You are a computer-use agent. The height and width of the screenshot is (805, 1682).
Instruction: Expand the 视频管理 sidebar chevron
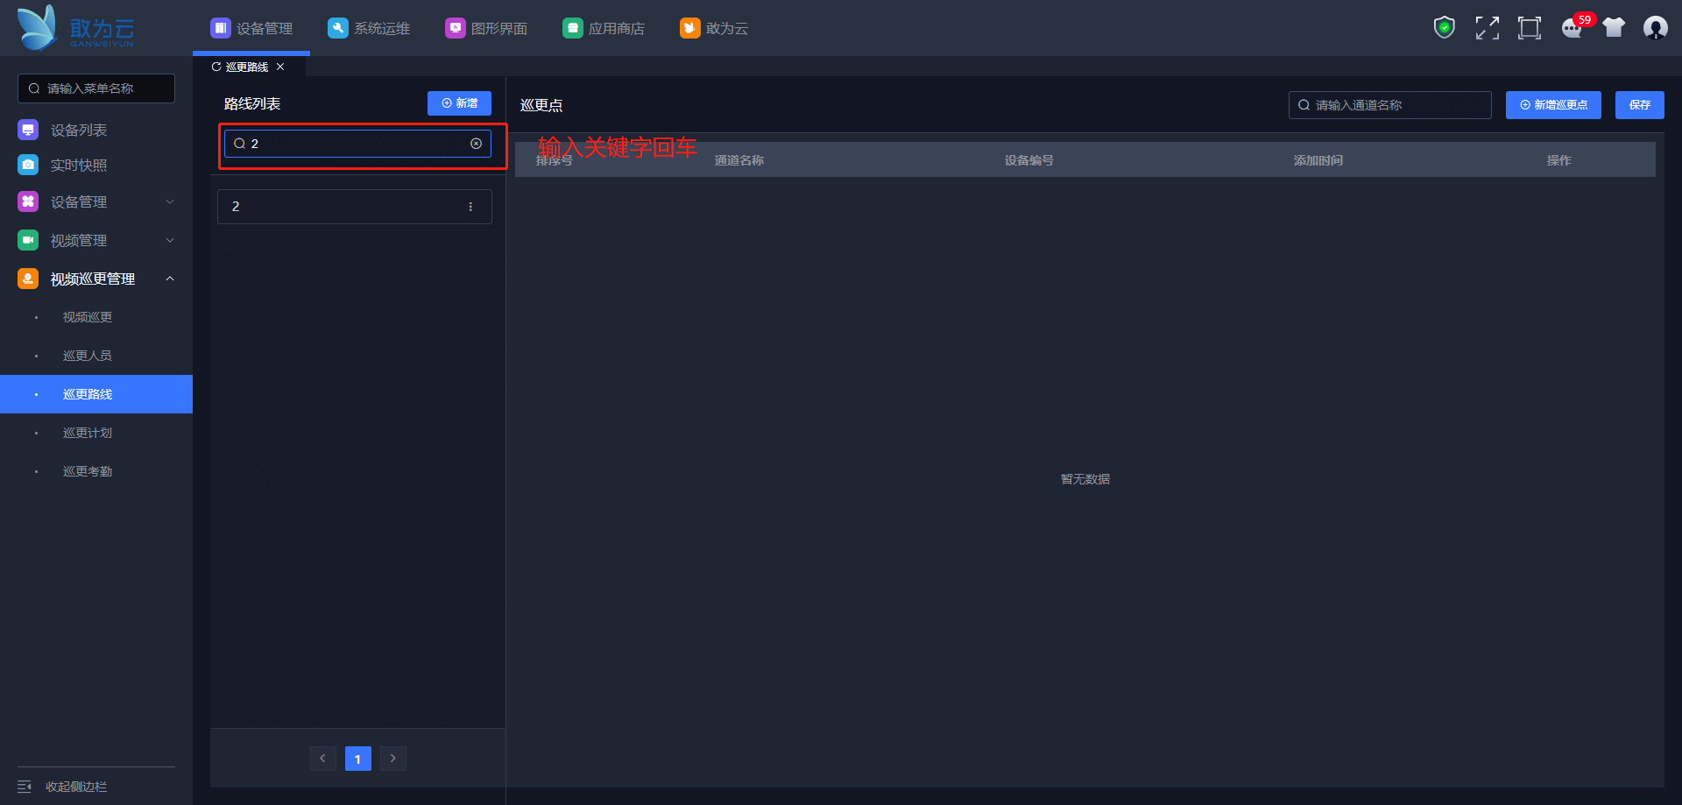point(170,240)
